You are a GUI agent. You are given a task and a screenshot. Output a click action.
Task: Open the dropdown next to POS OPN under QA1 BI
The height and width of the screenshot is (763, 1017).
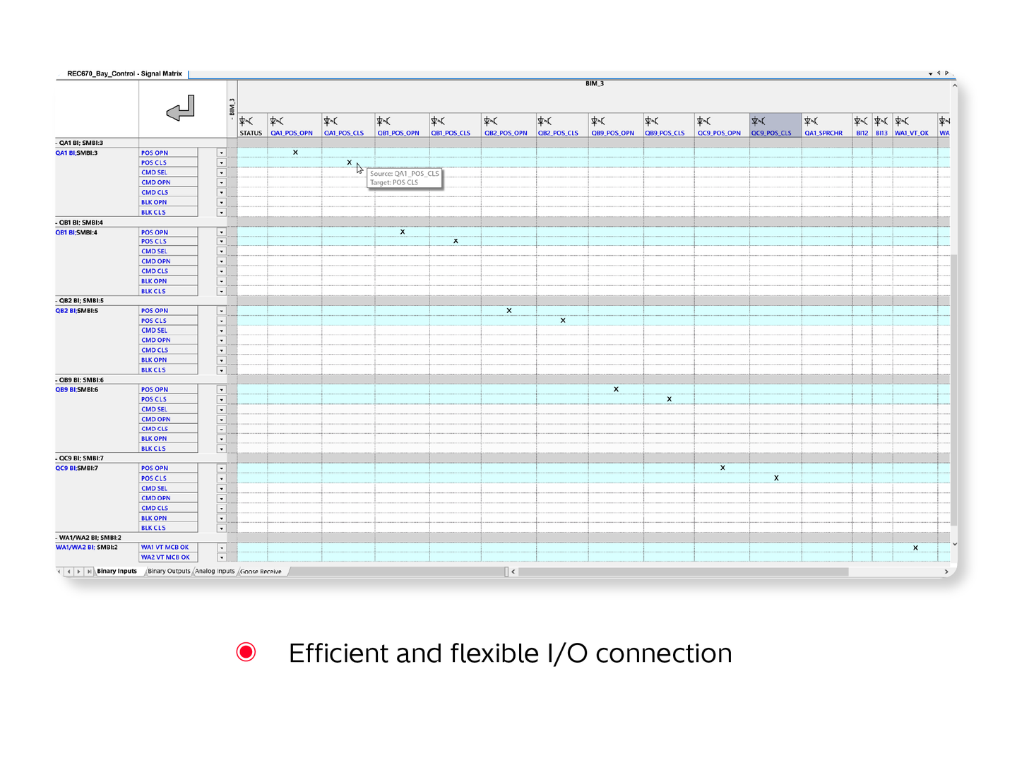point(221,153)
